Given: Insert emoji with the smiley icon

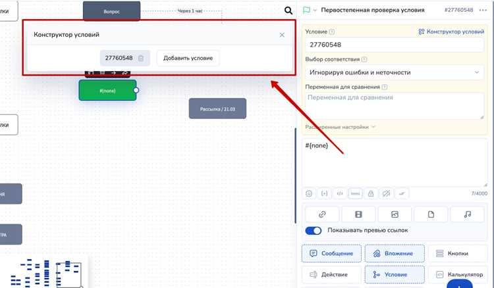Looking at the screenshot, I should 309,193.
